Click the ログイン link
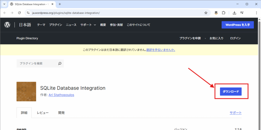 click(x=235, y=38)
